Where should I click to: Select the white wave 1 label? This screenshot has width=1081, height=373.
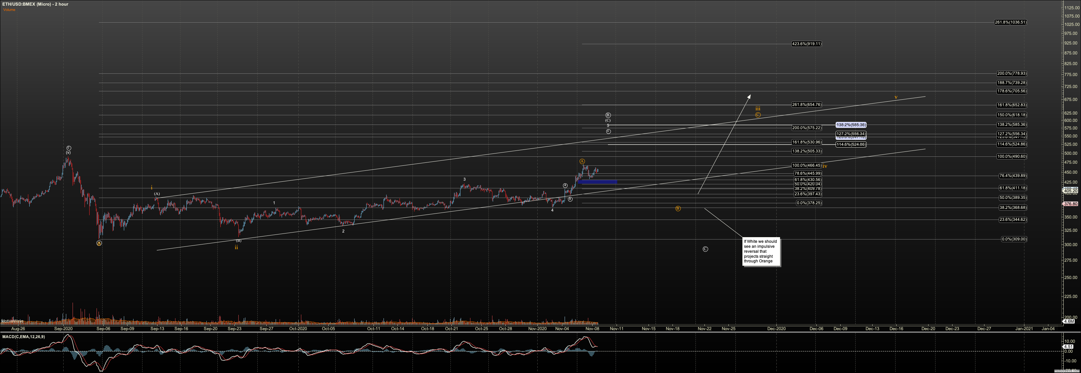(274, 203)
